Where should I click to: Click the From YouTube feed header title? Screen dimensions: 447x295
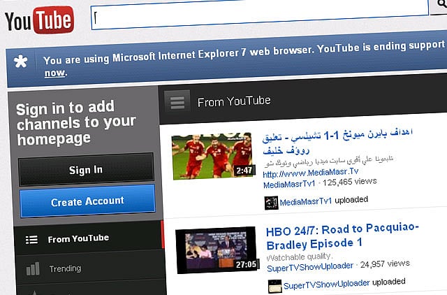(x=234, y=101)
